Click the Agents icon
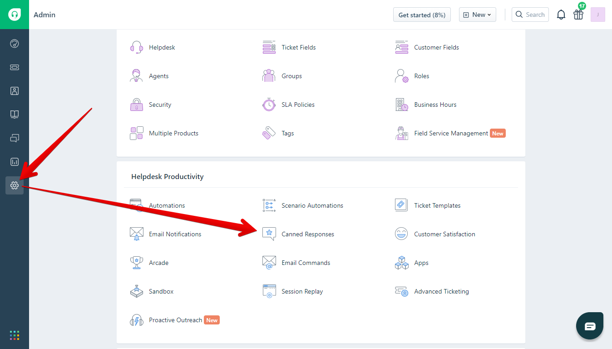Image resolution: width=612 pixels, height=349 pixels. [137, 76]
